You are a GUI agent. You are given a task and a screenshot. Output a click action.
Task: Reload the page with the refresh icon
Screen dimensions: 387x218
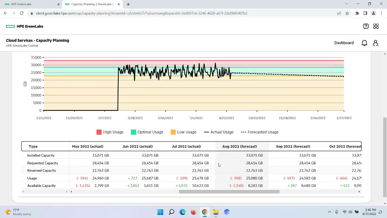(x=22, y=13)
